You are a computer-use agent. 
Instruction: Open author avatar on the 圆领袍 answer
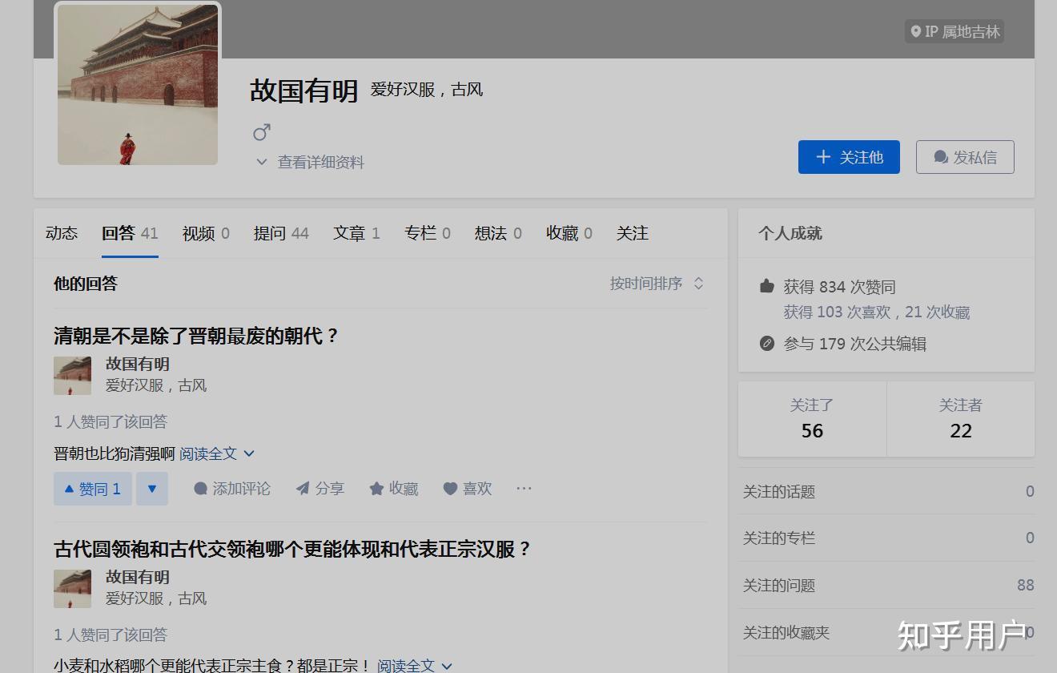click(x=72, y=588)
